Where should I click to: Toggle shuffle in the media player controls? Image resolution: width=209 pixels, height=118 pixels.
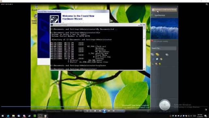pos(87,111)
